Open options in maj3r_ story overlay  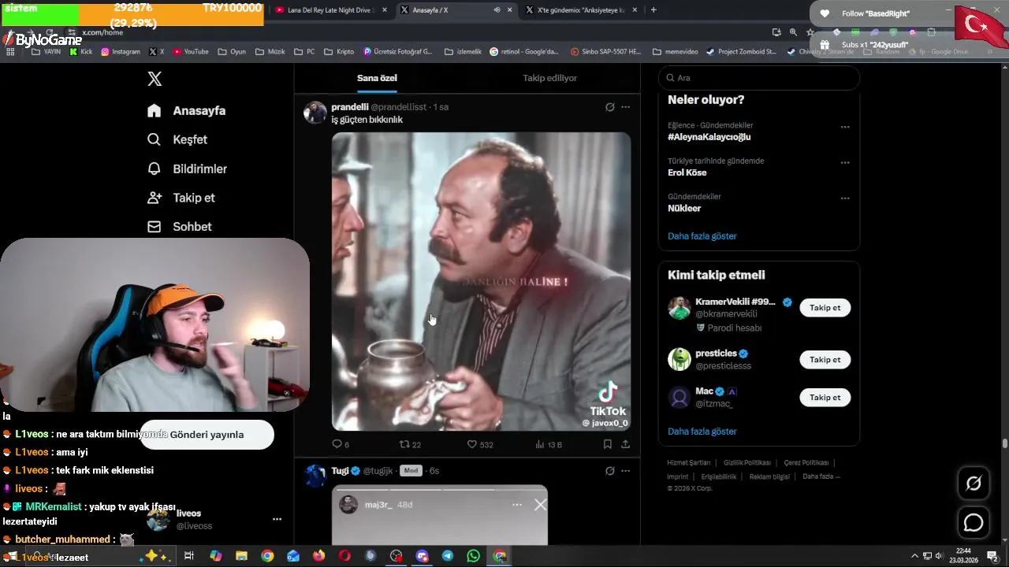[517, 505]
